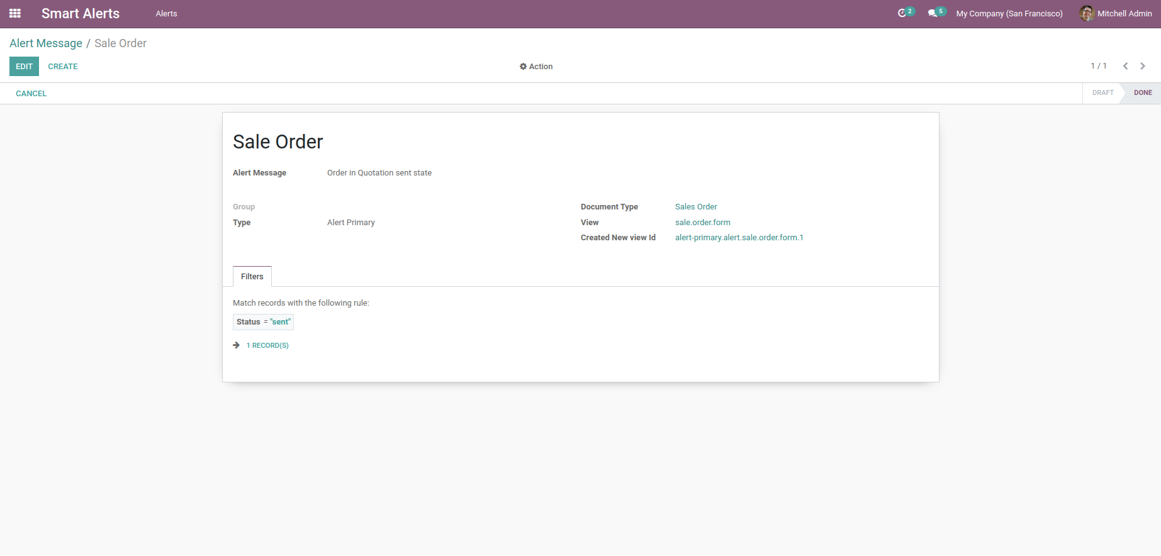Click the Group field label

[x=244, y=207]
